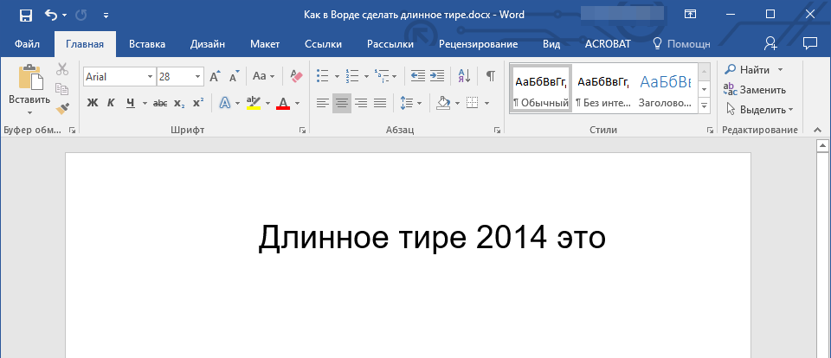Show paragraph marks with pilcrow icon
831x358 pixels.
[x=490, y=76]
